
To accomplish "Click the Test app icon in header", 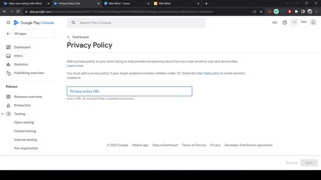I will pyautogui.click(x=294, y=22).
